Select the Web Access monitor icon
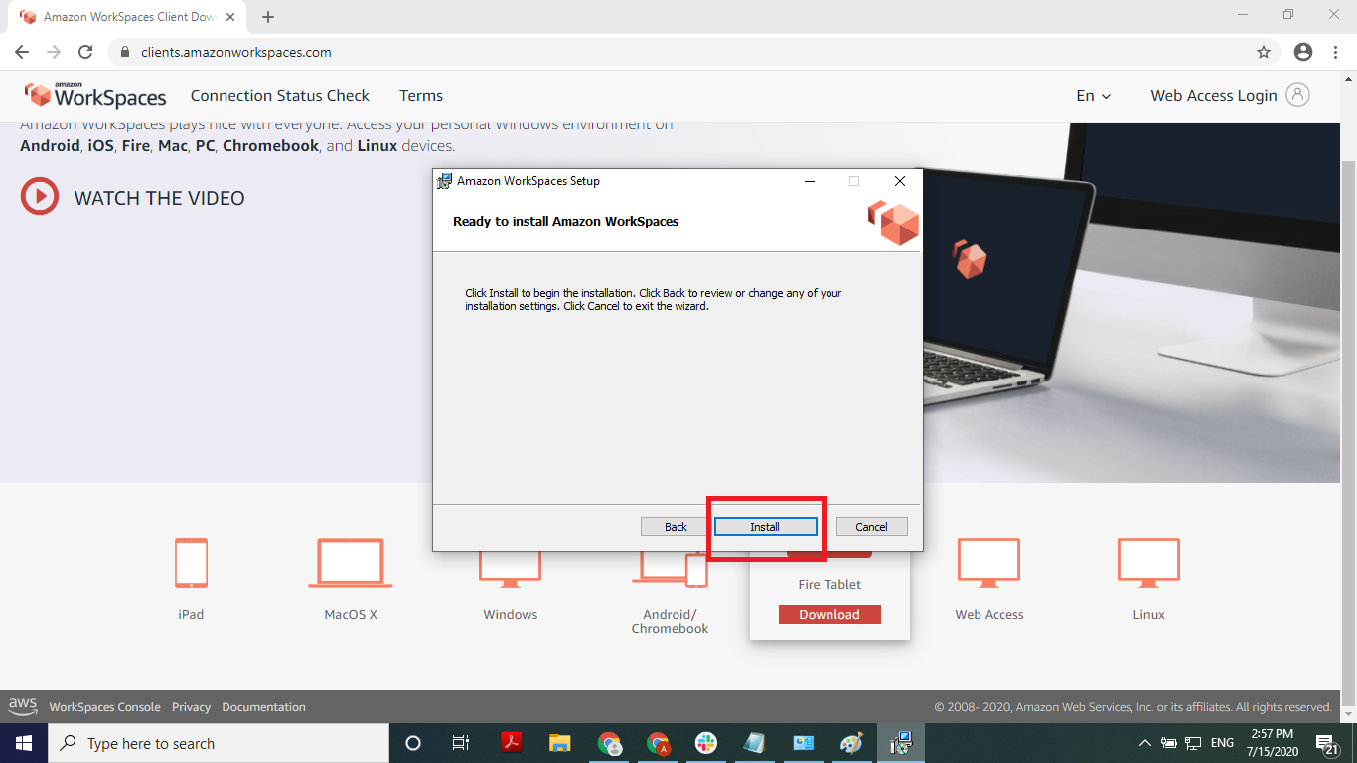The height and width of the screenshot is (763, 1357). pos(989,562)
